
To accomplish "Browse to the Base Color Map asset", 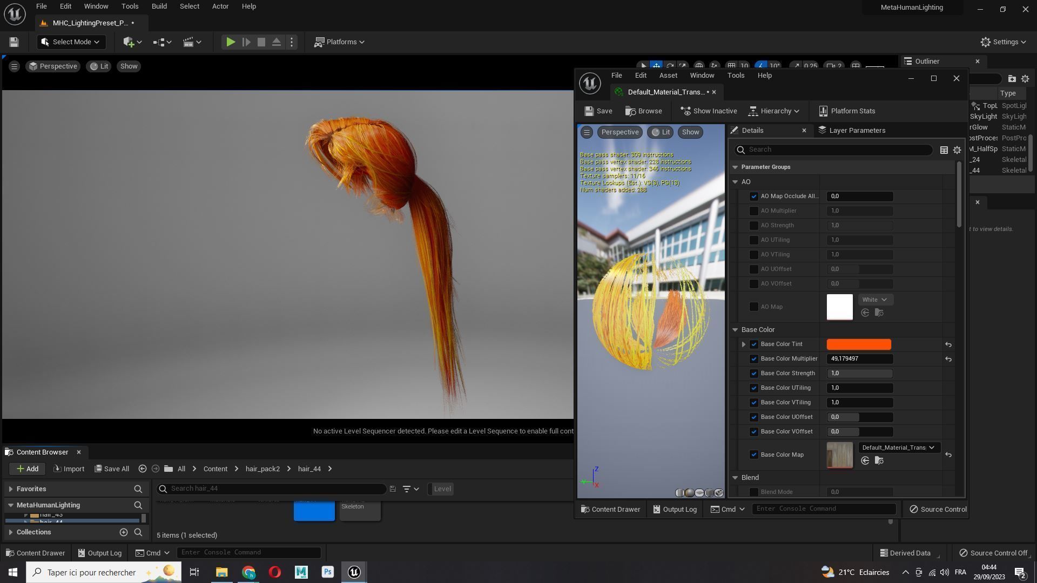I will pos(879,460).
